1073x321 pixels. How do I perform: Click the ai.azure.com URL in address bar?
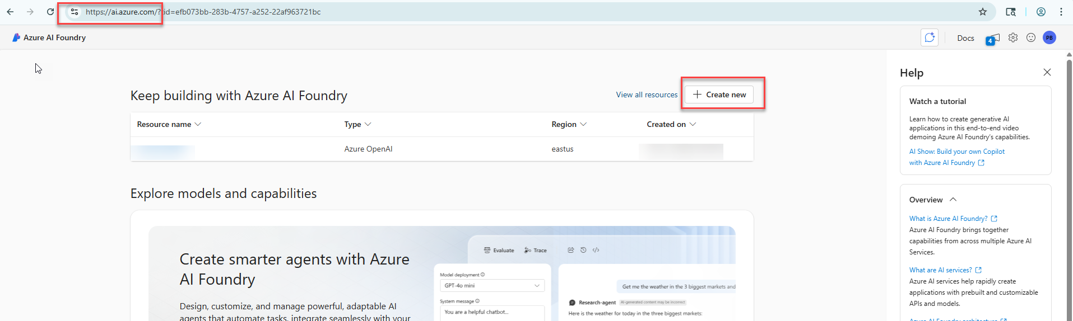click(203, 12)
